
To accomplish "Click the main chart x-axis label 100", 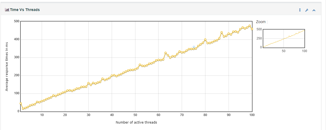I will [x=252, y=115].
